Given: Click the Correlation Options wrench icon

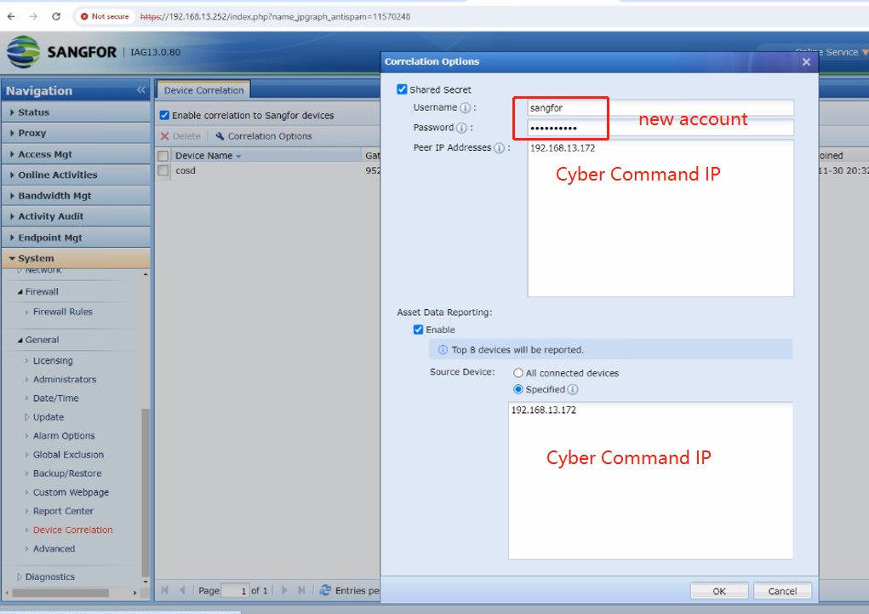Looking at the screenshot, I should click(x=220, y=136).
